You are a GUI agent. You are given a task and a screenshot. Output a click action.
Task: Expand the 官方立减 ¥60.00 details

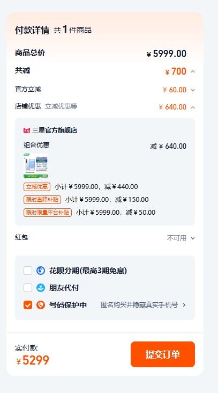coord(193,90)
